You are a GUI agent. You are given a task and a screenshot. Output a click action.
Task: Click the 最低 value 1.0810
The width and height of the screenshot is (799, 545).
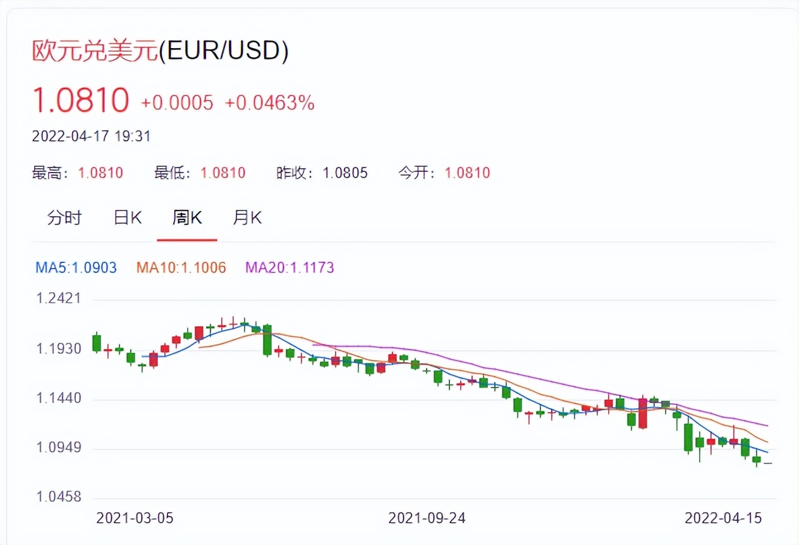[x=223, y=173]
